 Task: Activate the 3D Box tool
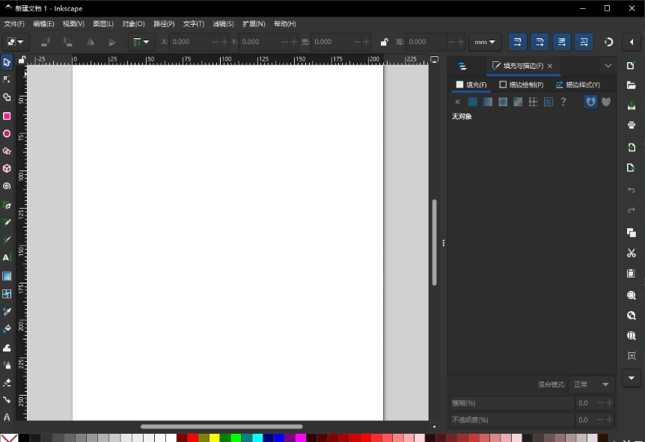click(7, 169)
